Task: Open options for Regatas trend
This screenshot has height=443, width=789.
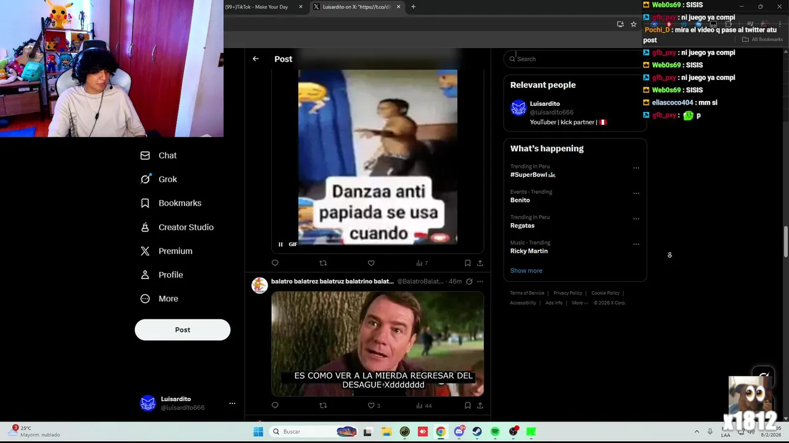Action: (636, 218)
